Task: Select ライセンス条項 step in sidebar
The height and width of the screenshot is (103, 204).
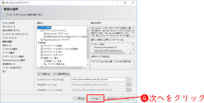Action: 8,23
